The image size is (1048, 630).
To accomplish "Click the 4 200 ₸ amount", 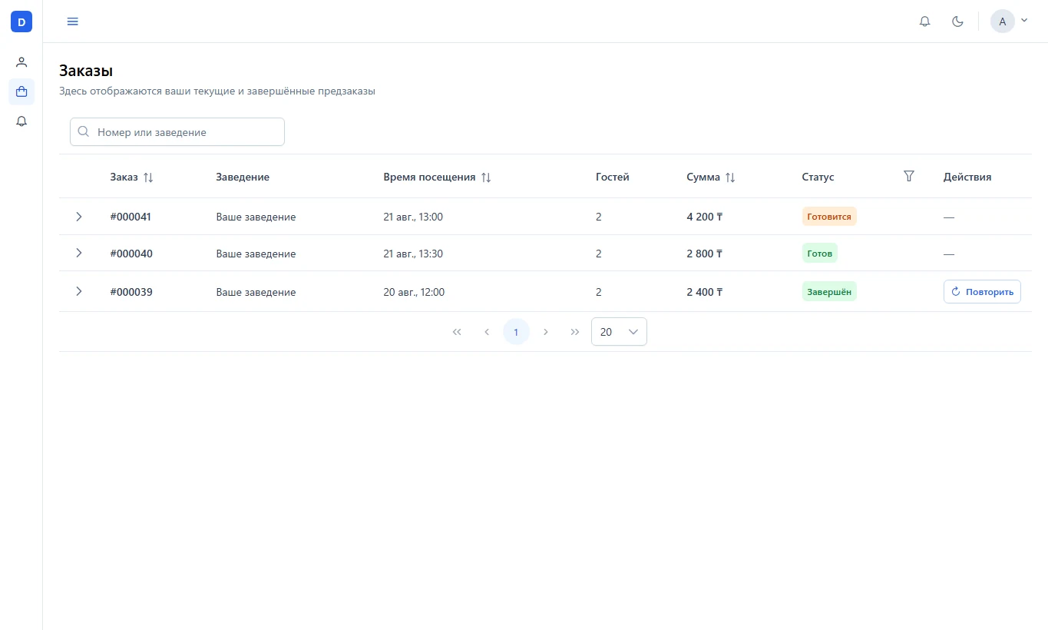I will coord(705,217).
